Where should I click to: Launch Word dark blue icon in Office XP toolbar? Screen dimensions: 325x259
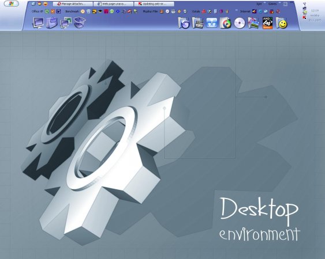pyautogui.click(x=59, y=12)
